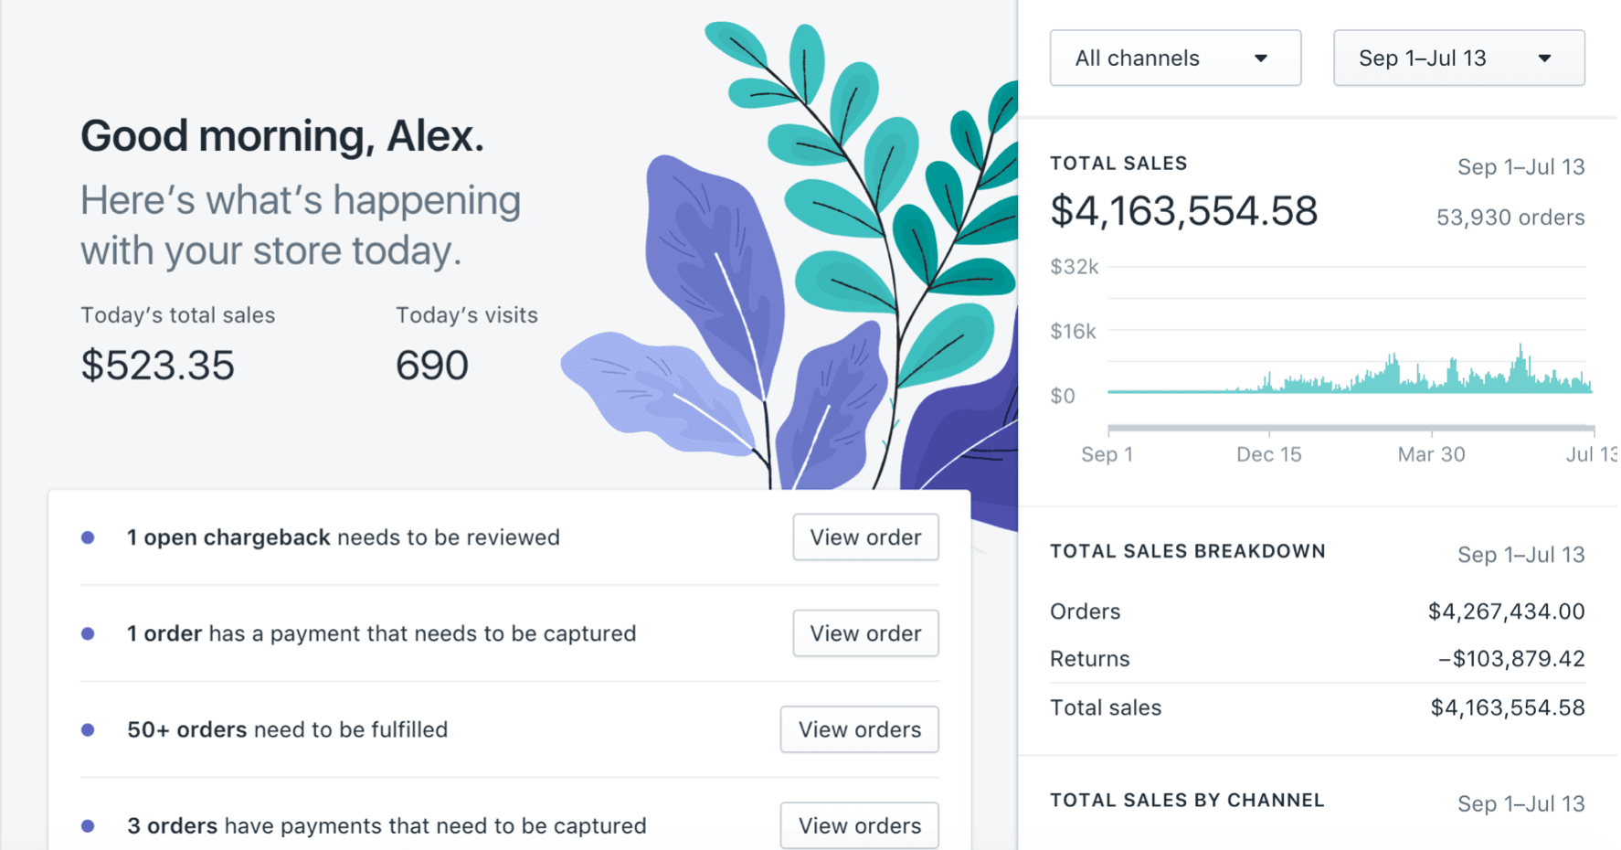View orders that need to be fulfilled

pyautogui.click(x=859, y=729)
